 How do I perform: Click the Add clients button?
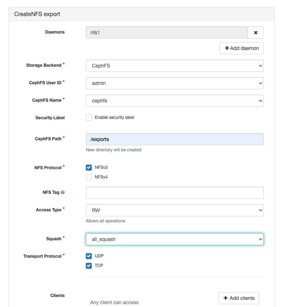[239, 298]
